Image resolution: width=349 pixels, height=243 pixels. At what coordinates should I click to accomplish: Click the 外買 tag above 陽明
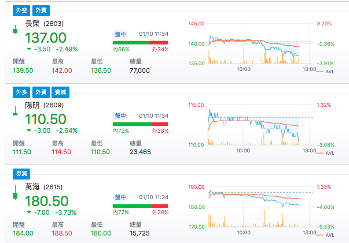pyautogui.click(x=41, y=92)
